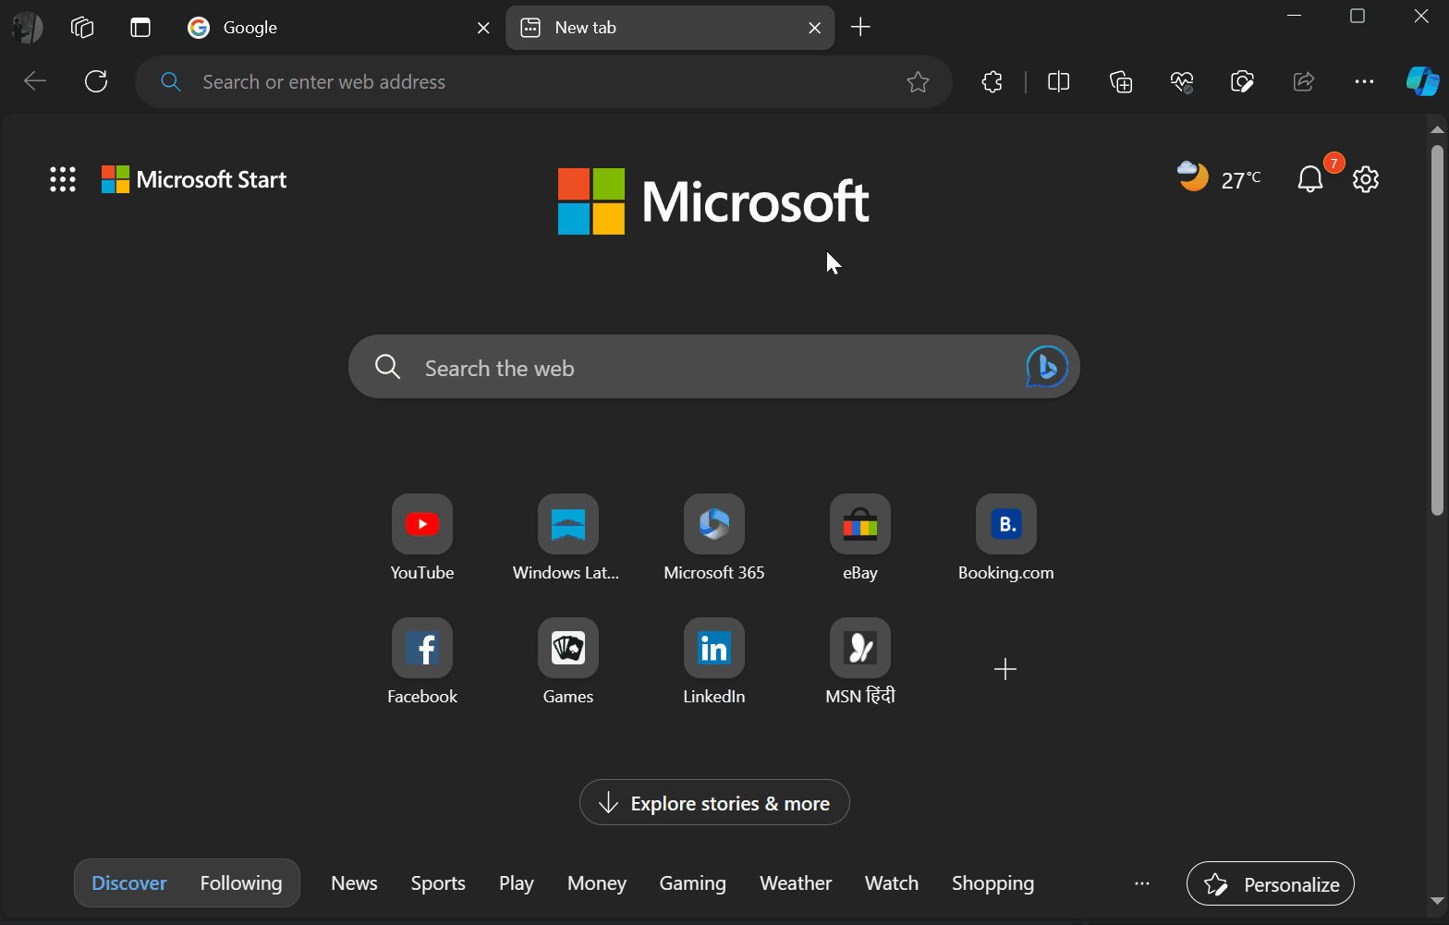1449x925 pixels.
Task: Open a new tab with plus button
Action: (x=860, y=28)
